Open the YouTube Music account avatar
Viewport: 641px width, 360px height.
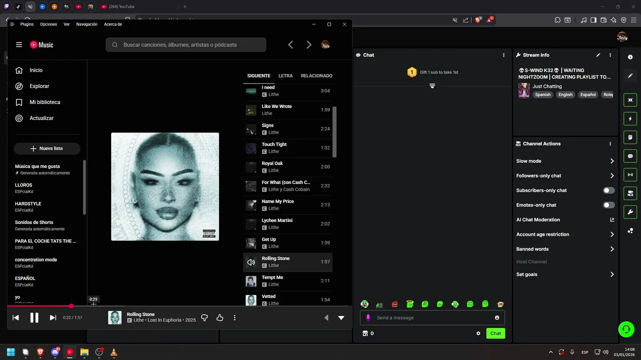pos(326,44)
